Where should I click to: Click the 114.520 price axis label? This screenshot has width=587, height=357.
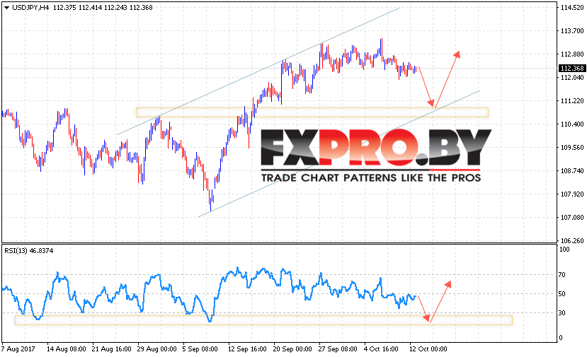pos(572,8)
